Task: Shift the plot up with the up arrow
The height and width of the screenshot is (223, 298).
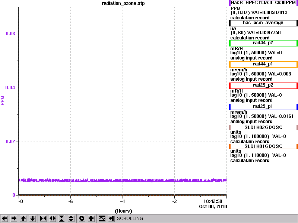Action: (x=23, y=219)
